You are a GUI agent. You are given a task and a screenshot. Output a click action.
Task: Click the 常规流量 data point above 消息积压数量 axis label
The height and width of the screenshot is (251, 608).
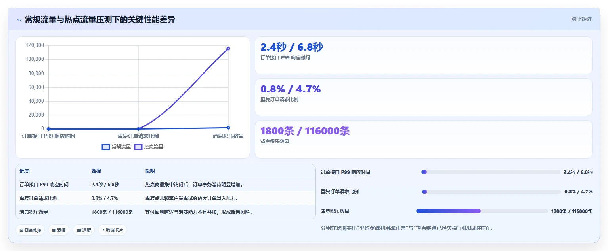(x=228, y=128)
